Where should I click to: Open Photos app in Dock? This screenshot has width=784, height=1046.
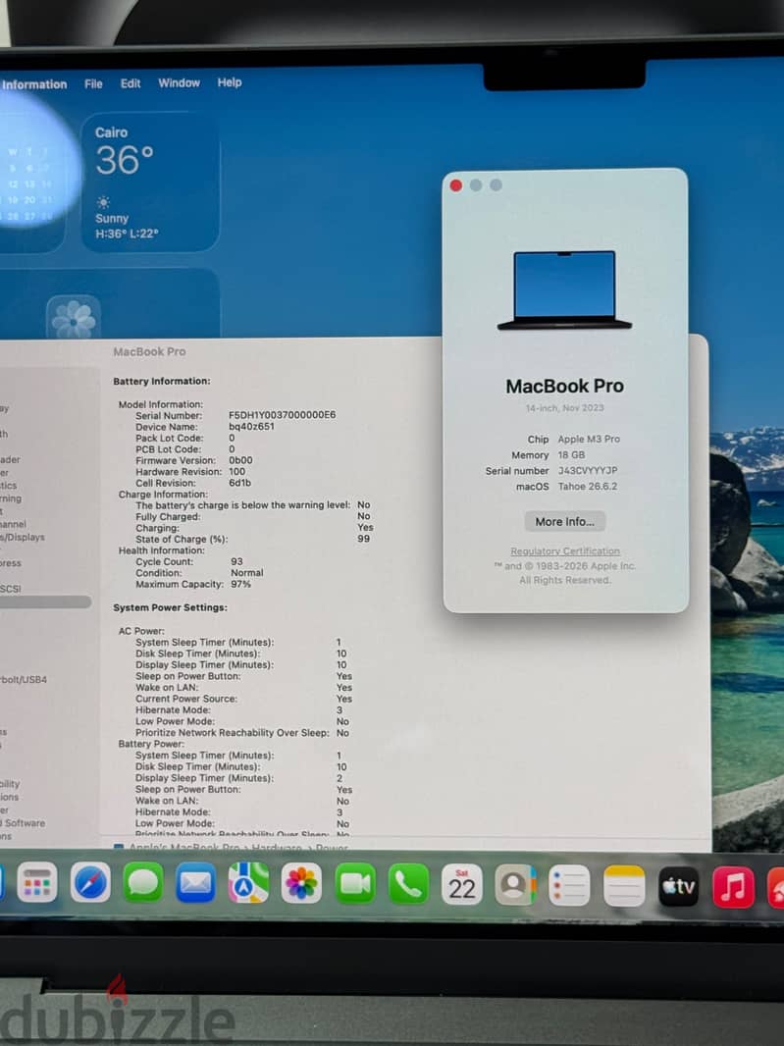click(301, 883)
